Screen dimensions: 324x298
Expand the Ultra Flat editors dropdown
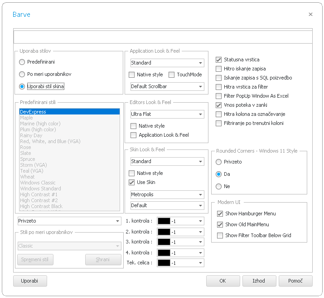point(200,114)
